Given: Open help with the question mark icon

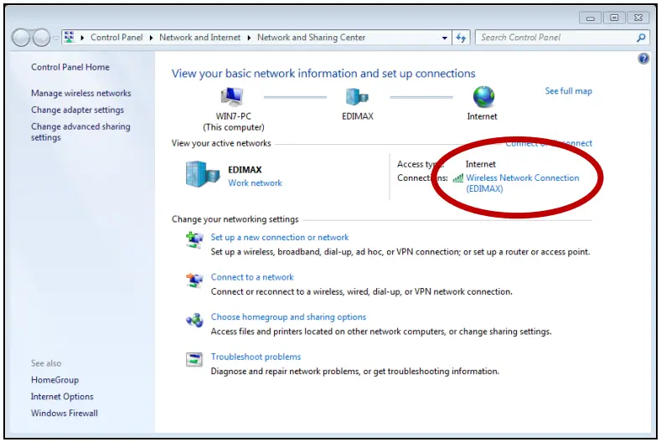Looking at the screenshot, I should coord(643,59).
